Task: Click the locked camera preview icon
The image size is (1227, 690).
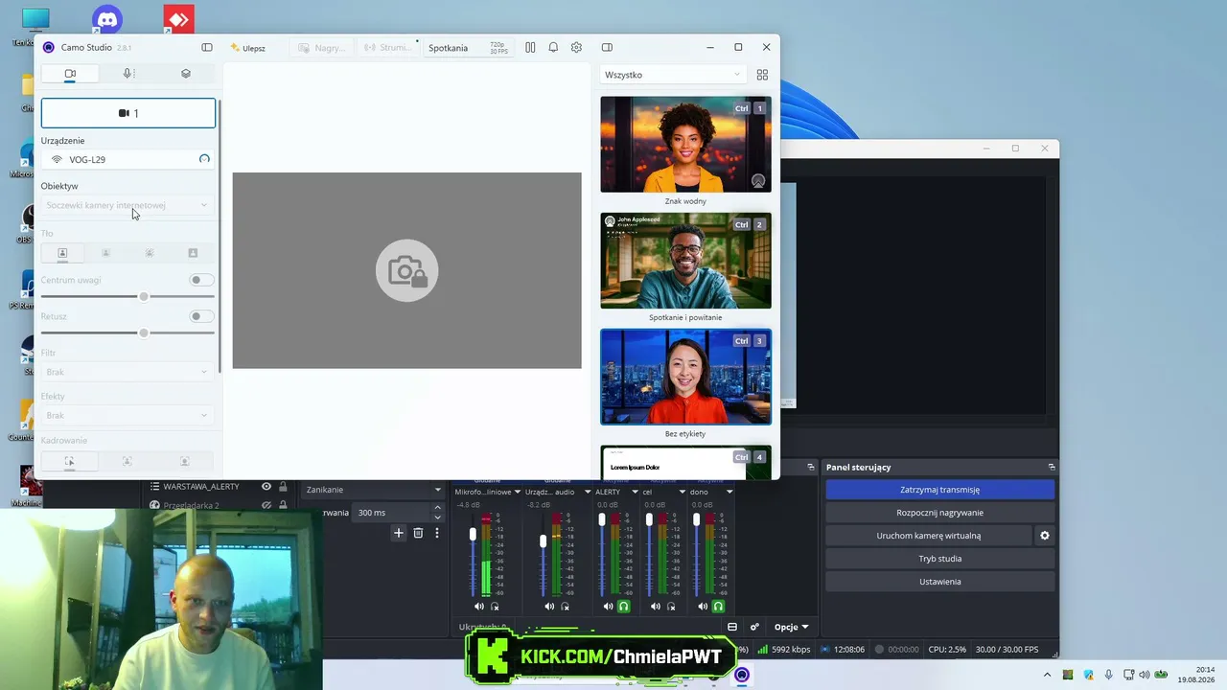Action: (406, 270)
